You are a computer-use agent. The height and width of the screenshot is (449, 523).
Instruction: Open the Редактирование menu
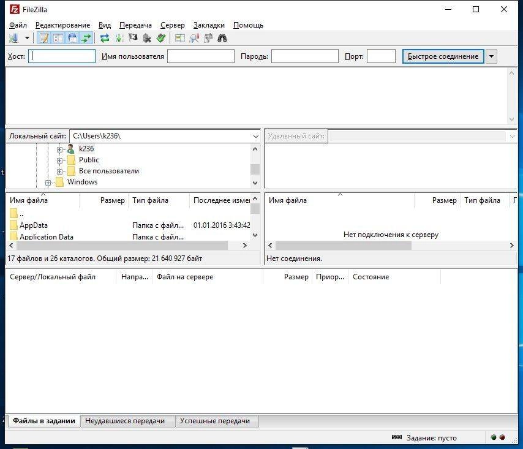click(62, 25)
